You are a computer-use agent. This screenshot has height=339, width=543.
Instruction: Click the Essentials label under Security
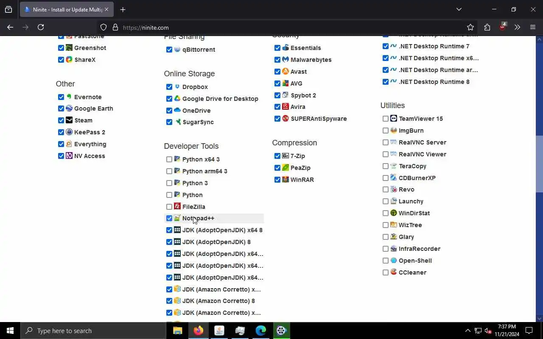click(x=306, y=48)
